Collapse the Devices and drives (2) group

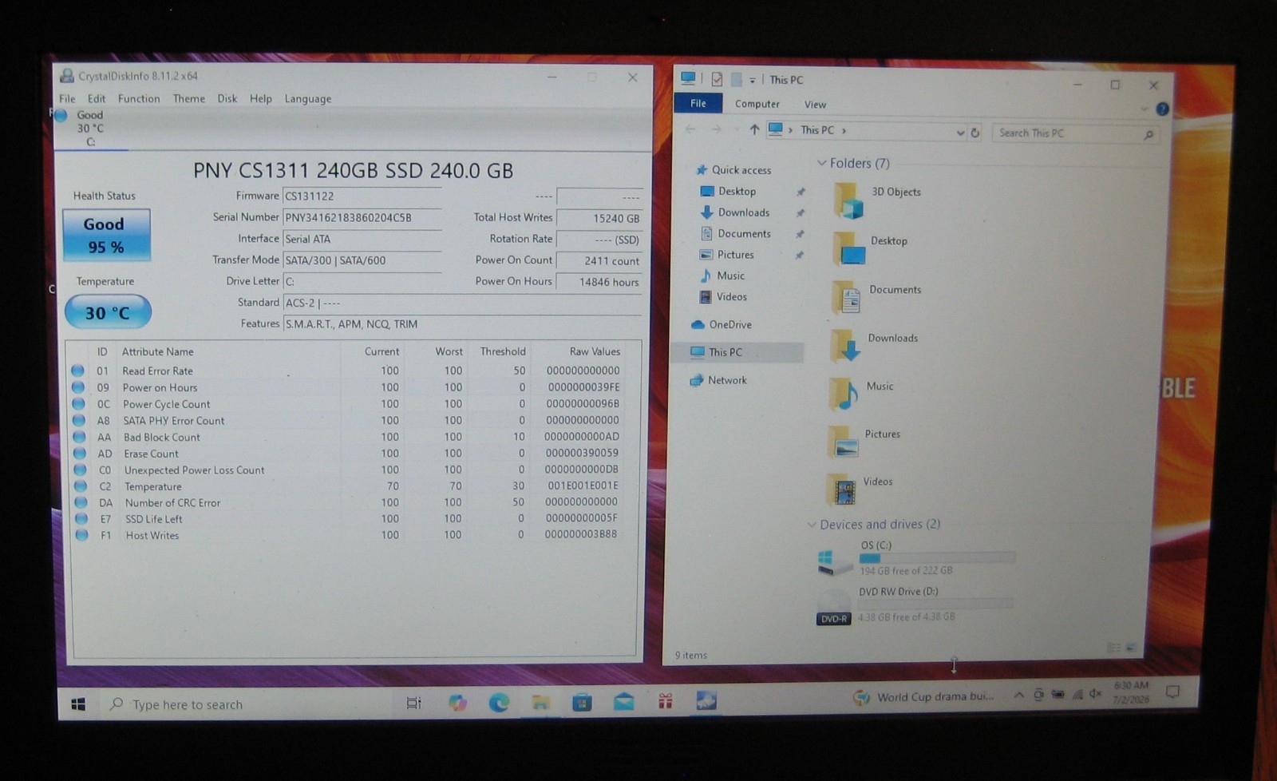coord(812,525)
